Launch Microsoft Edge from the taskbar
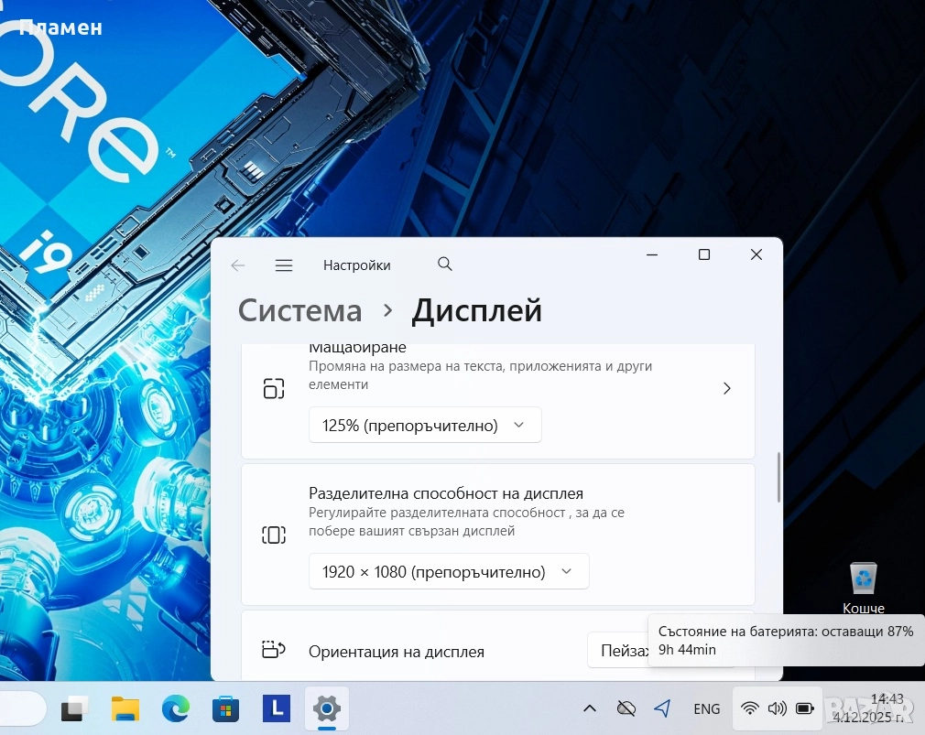Screen dimensions: 925x735 click(x=175, y=708)
